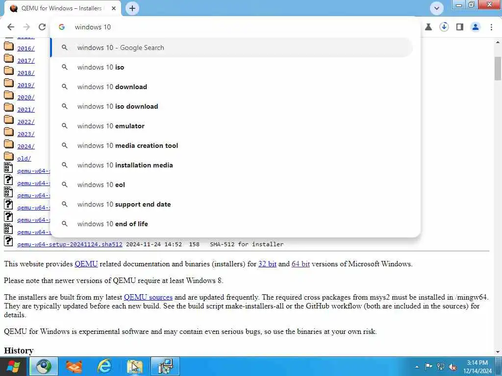
Task: Open the 2016/ folder link
Action: click(x=26, y=48)
